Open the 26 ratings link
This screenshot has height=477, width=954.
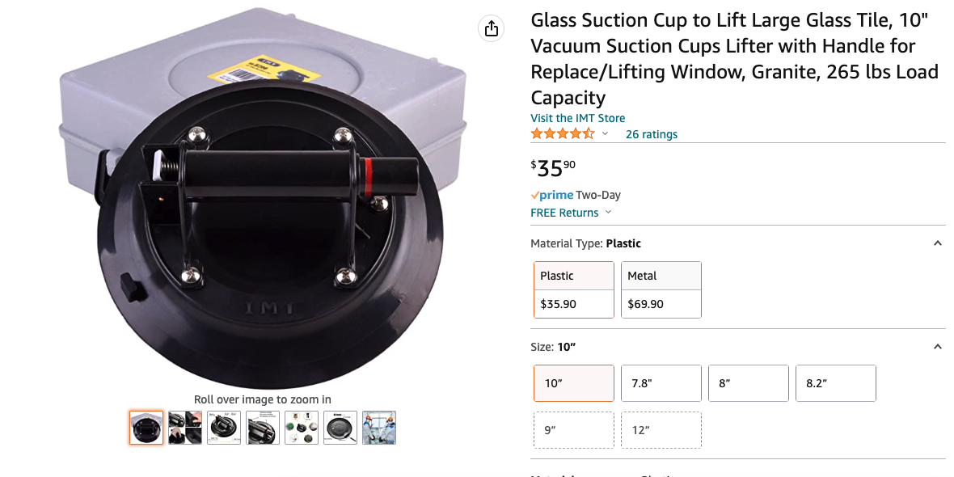pos(652,134)
